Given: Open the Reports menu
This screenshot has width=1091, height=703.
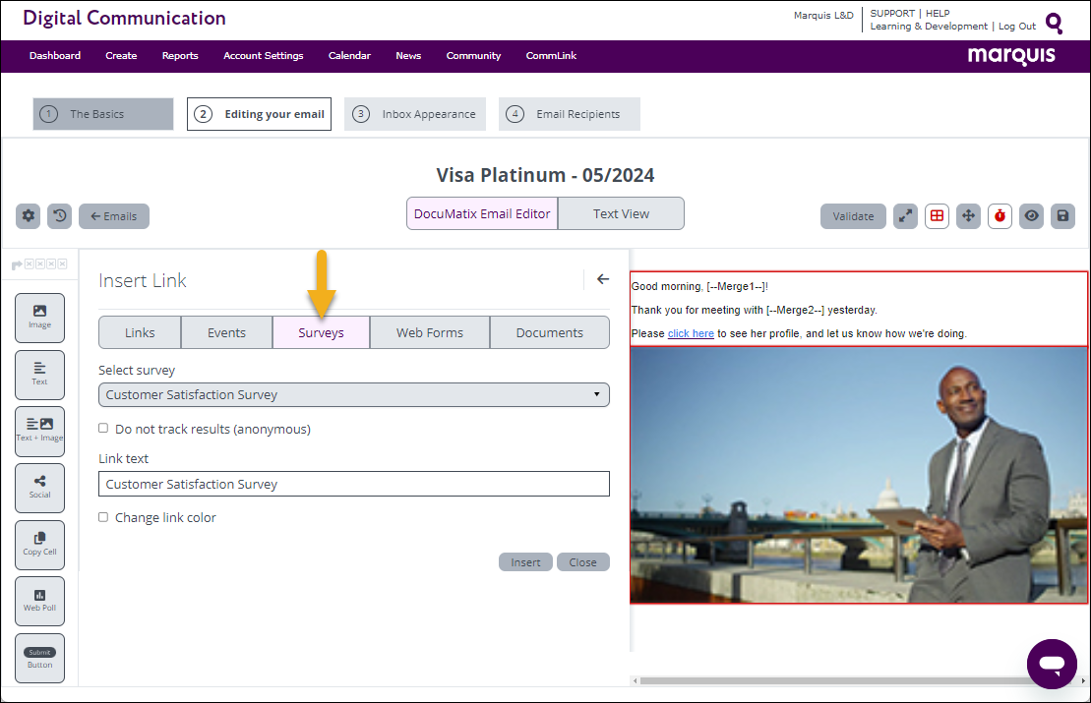Looking at the screenshot, I should (x=180, y=56).
